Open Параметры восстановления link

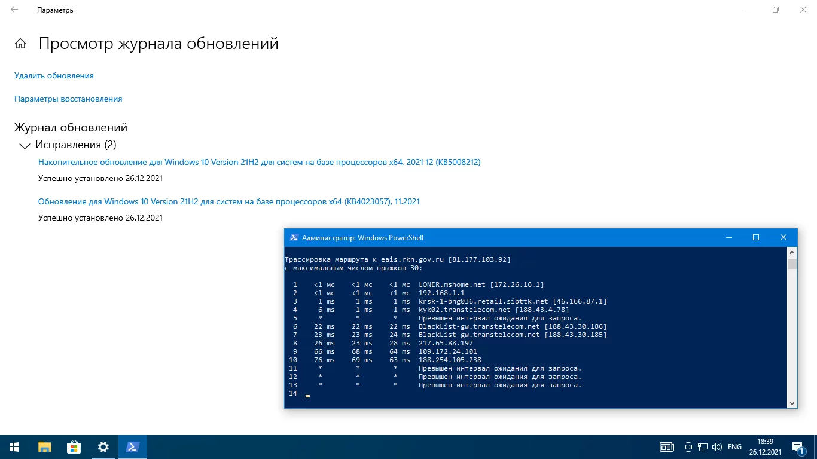coord(68,99)
